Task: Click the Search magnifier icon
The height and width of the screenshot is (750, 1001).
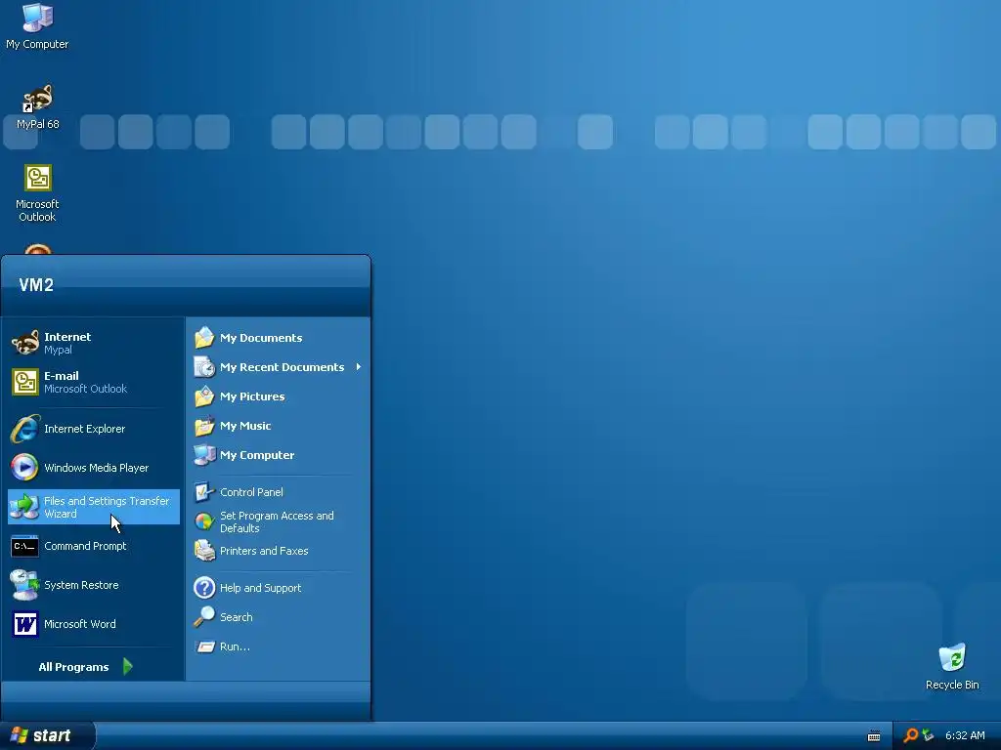Action: (x=204, y=617)
